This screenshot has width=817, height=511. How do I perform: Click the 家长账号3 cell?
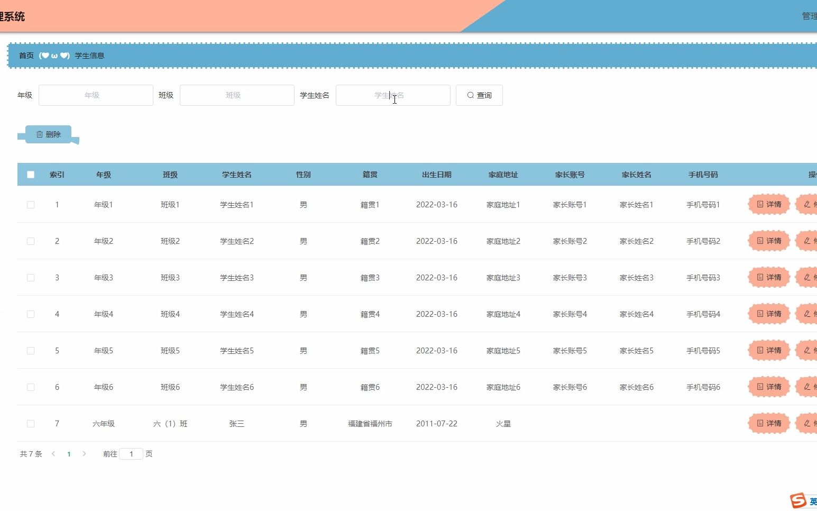click(x=570, y=278)
